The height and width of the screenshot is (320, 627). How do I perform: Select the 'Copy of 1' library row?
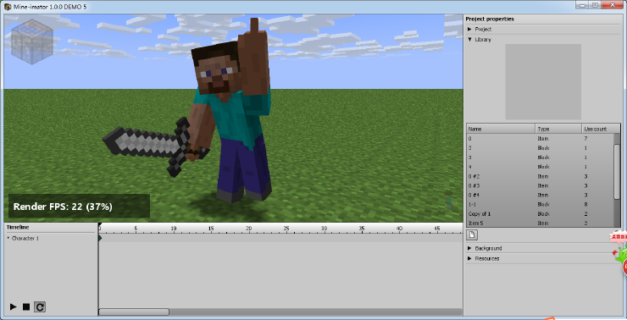(x=540, y=214)
